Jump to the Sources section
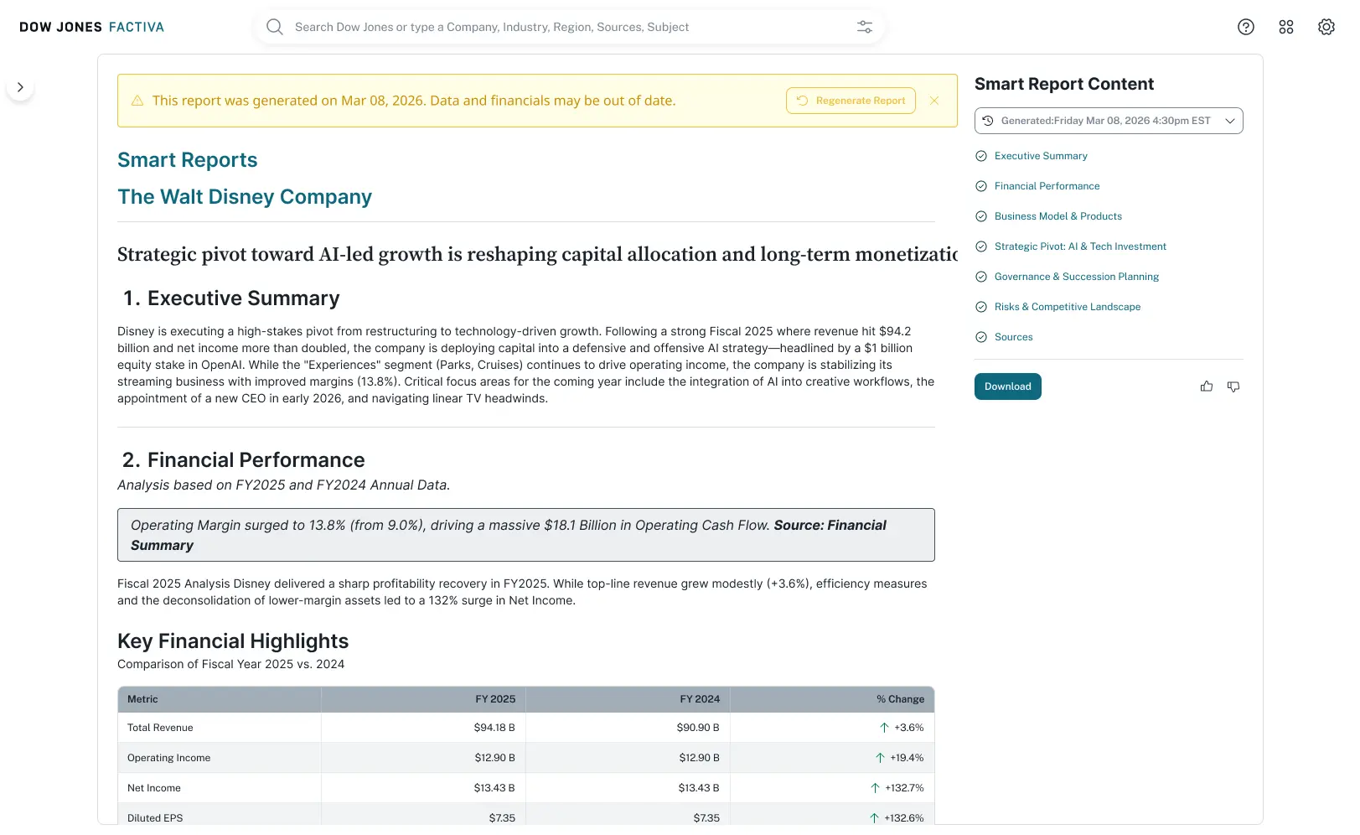 coord(1013,337)
